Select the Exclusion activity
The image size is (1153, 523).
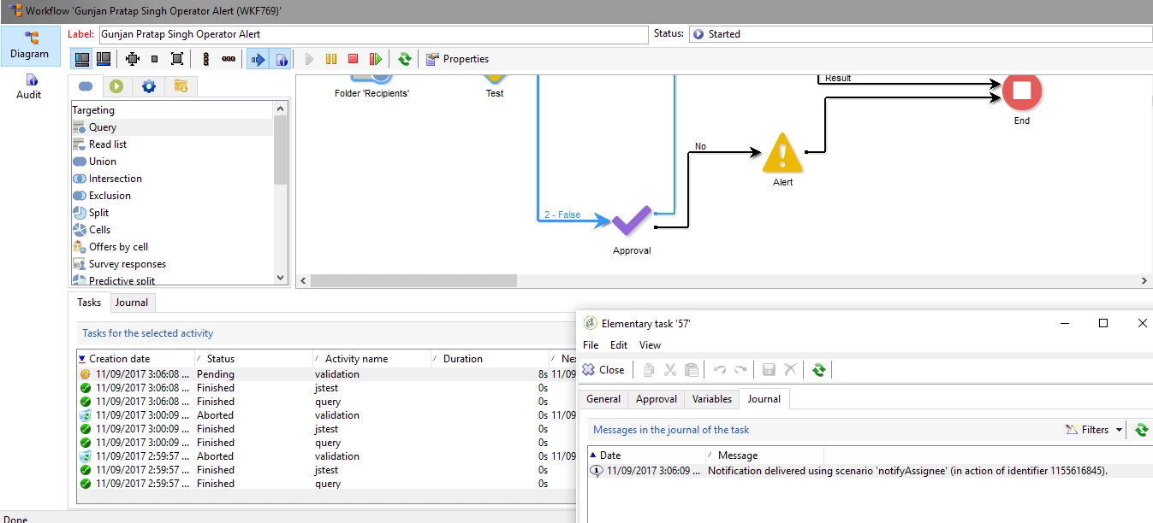click(x=171, y=196)
